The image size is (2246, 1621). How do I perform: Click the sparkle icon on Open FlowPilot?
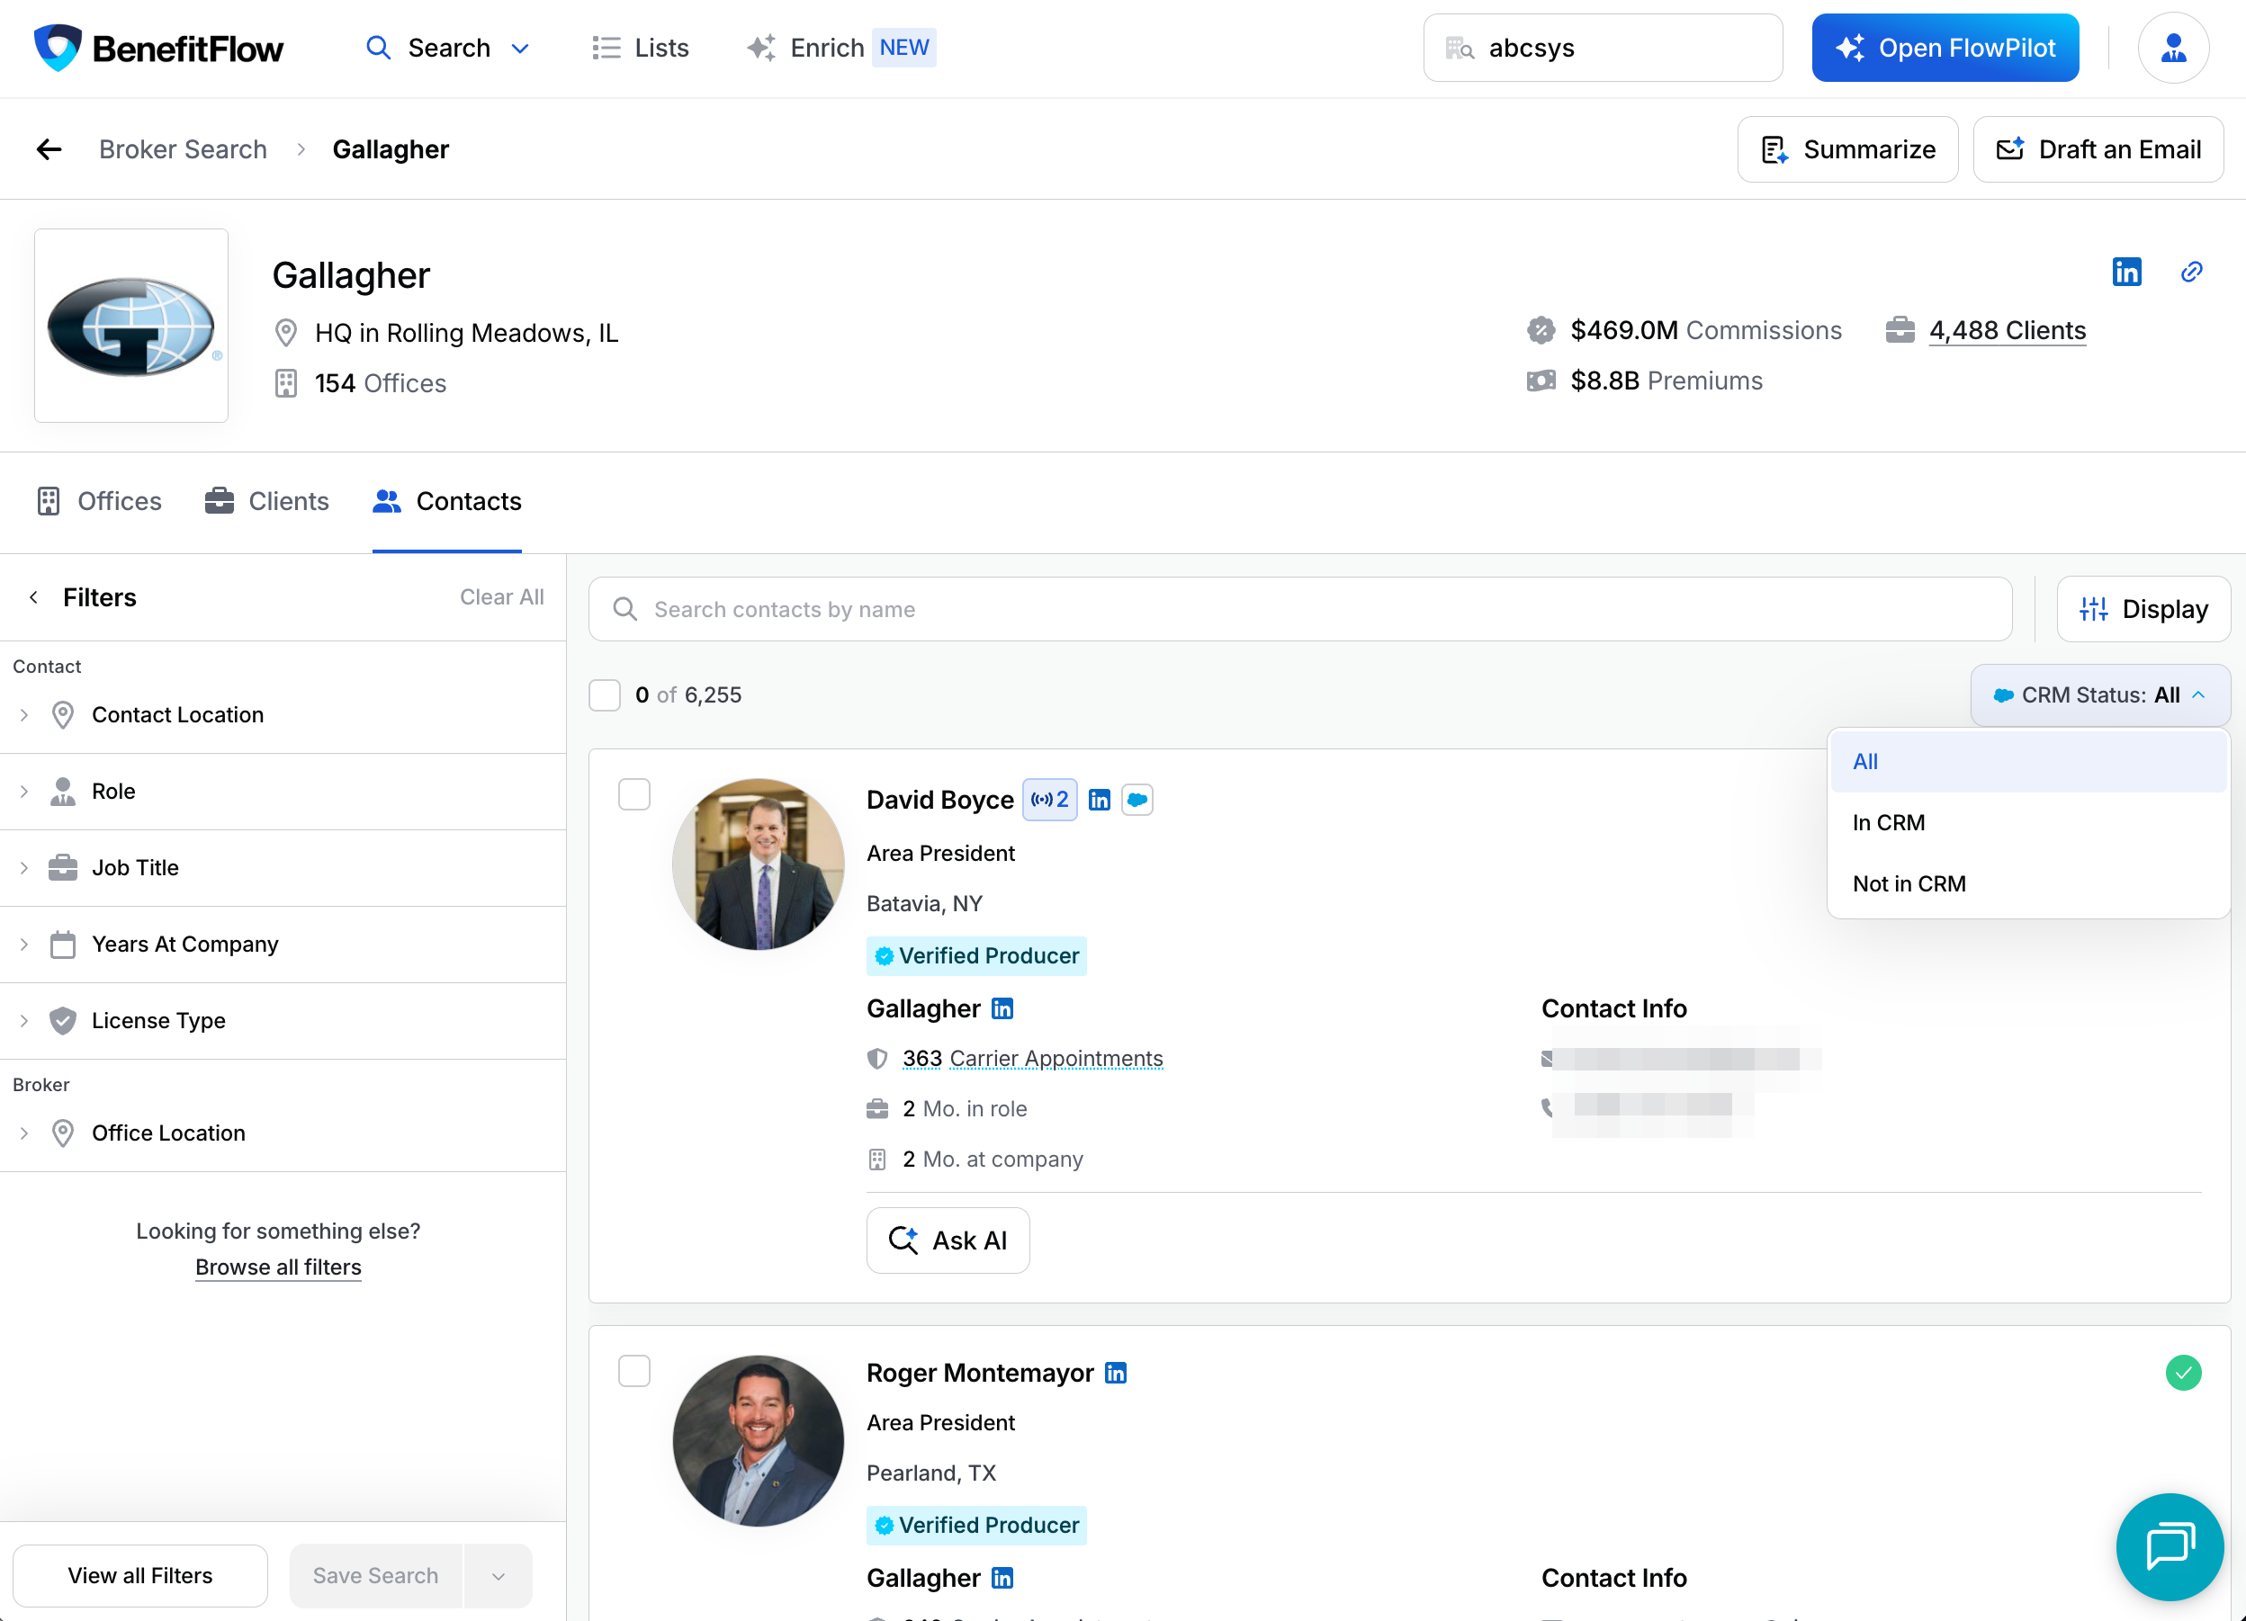[1849, 48]
